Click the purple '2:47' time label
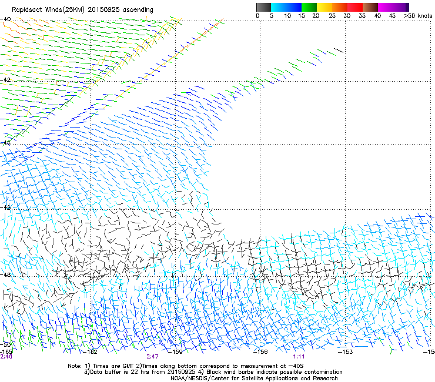435x382 pixels. tap(153, 357)
